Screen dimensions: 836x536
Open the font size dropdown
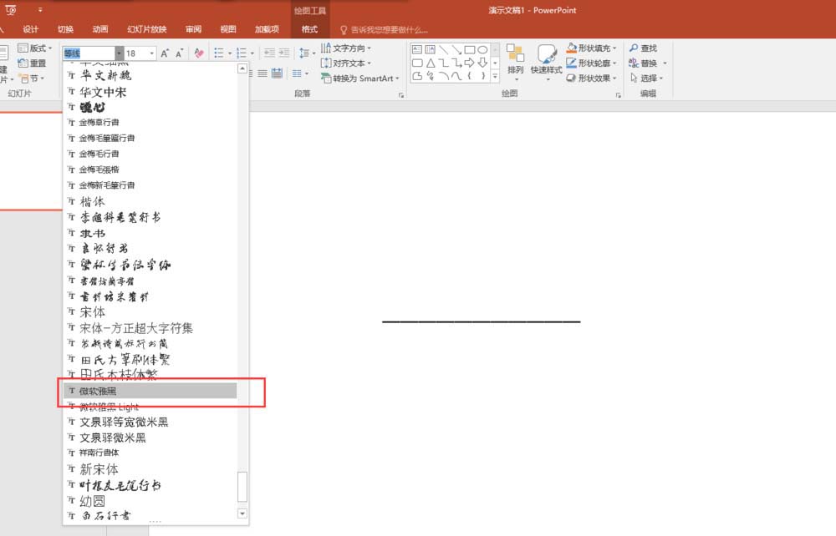152,53
